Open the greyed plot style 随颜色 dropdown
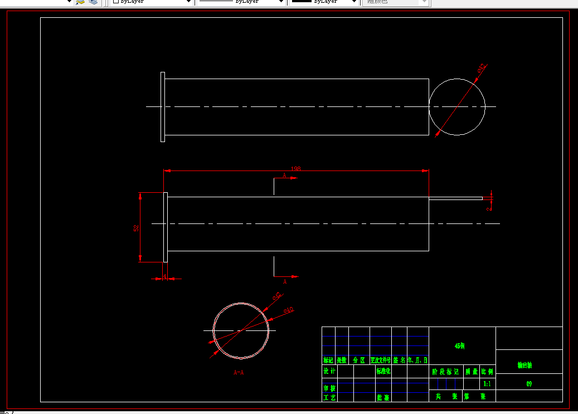 [396, 2]
